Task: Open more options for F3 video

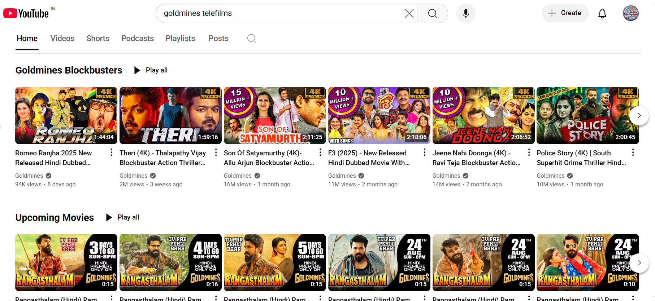Action: tap(425, 152)
